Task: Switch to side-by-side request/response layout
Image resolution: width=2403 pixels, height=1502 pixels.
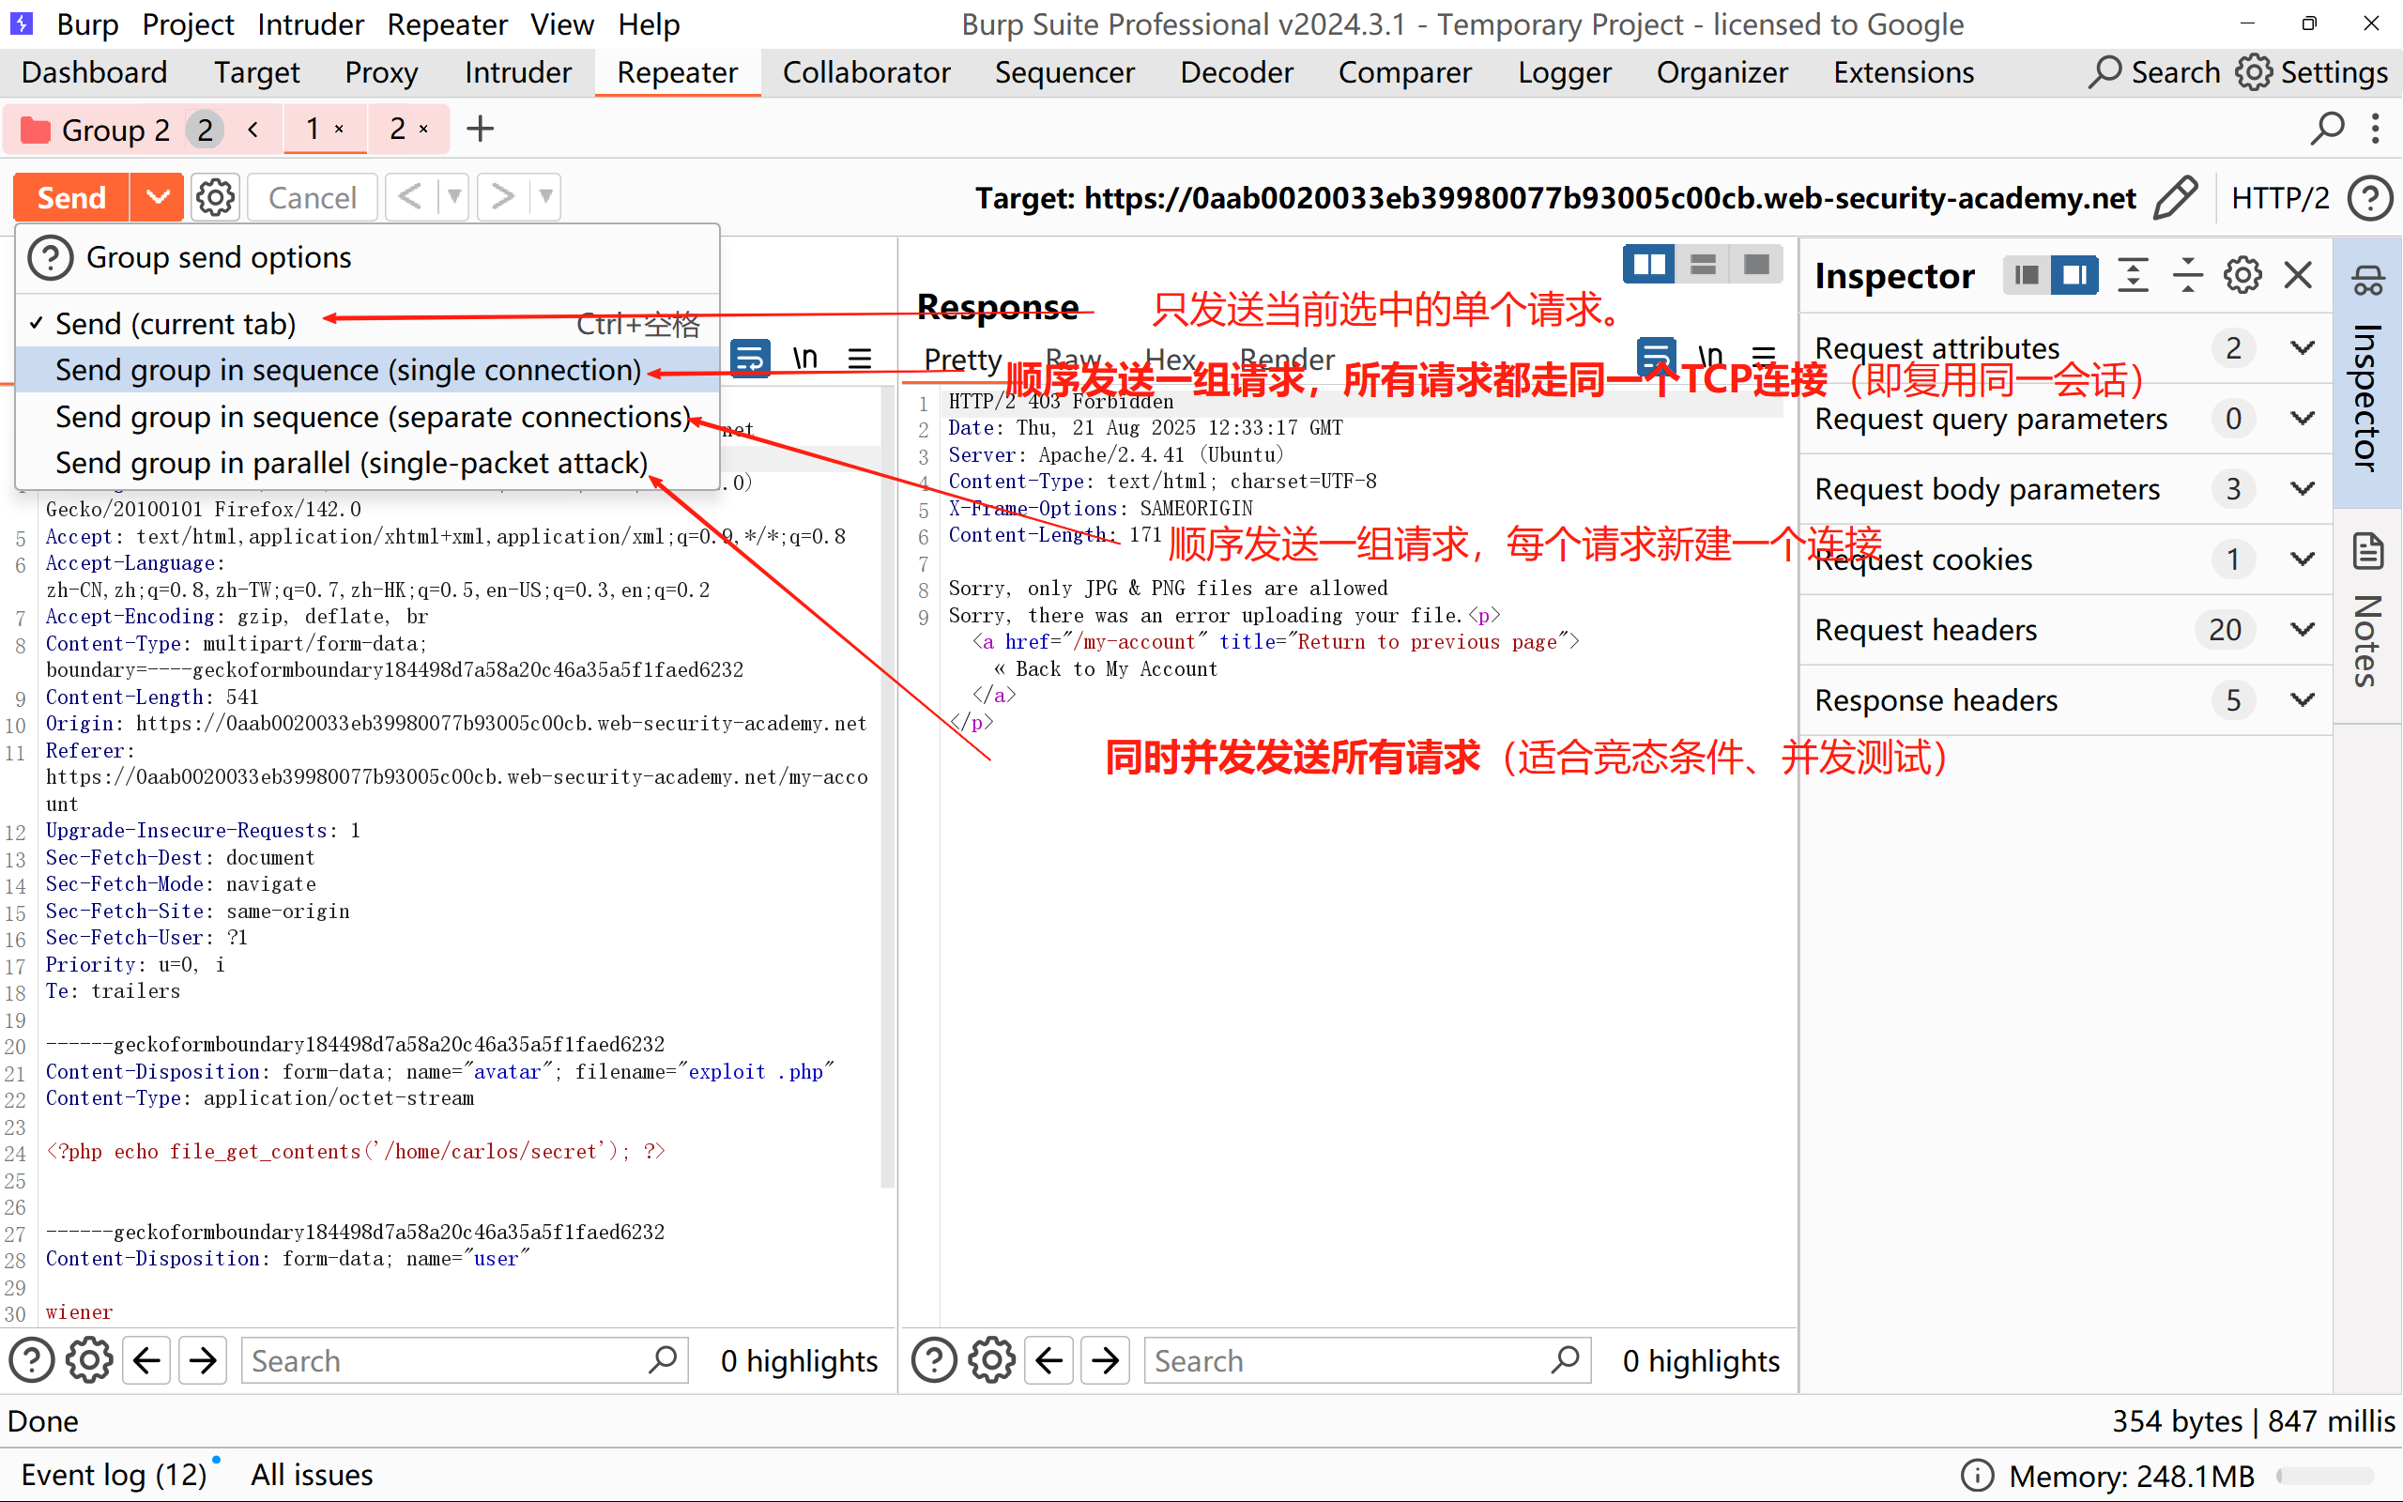Action: click(x=1649, y=264)
